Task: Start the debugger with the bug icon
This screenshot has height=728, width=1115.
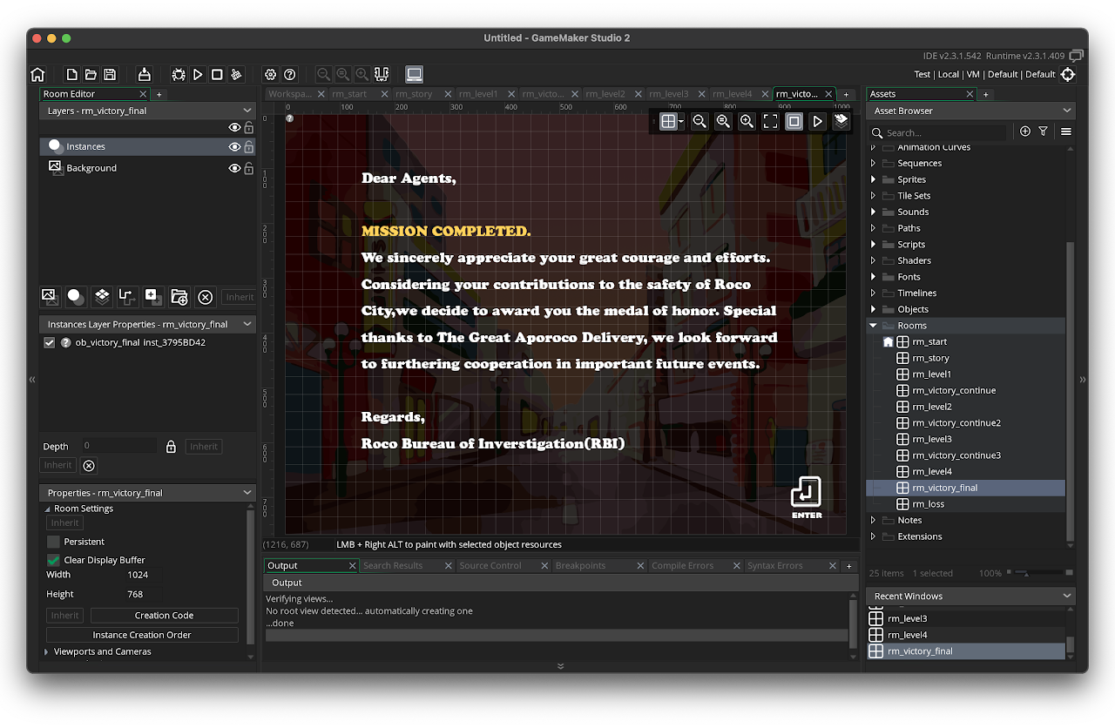Action: [x=179, y=75]
